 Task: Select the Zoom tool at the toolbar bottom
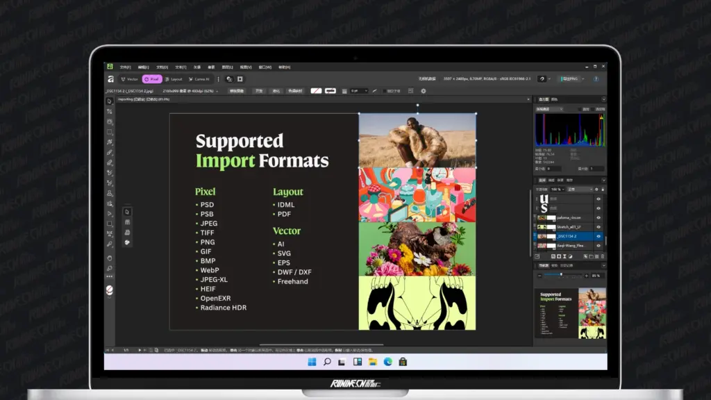[109, 268]
